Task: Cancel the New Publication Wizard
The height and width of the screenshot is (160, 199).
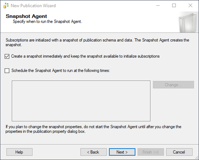Action: pos(179,152)
